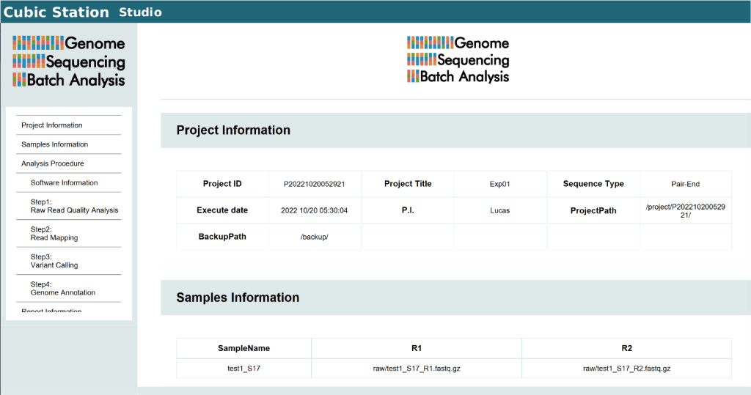Open Step3 Variant Calling section

[54, 261]
